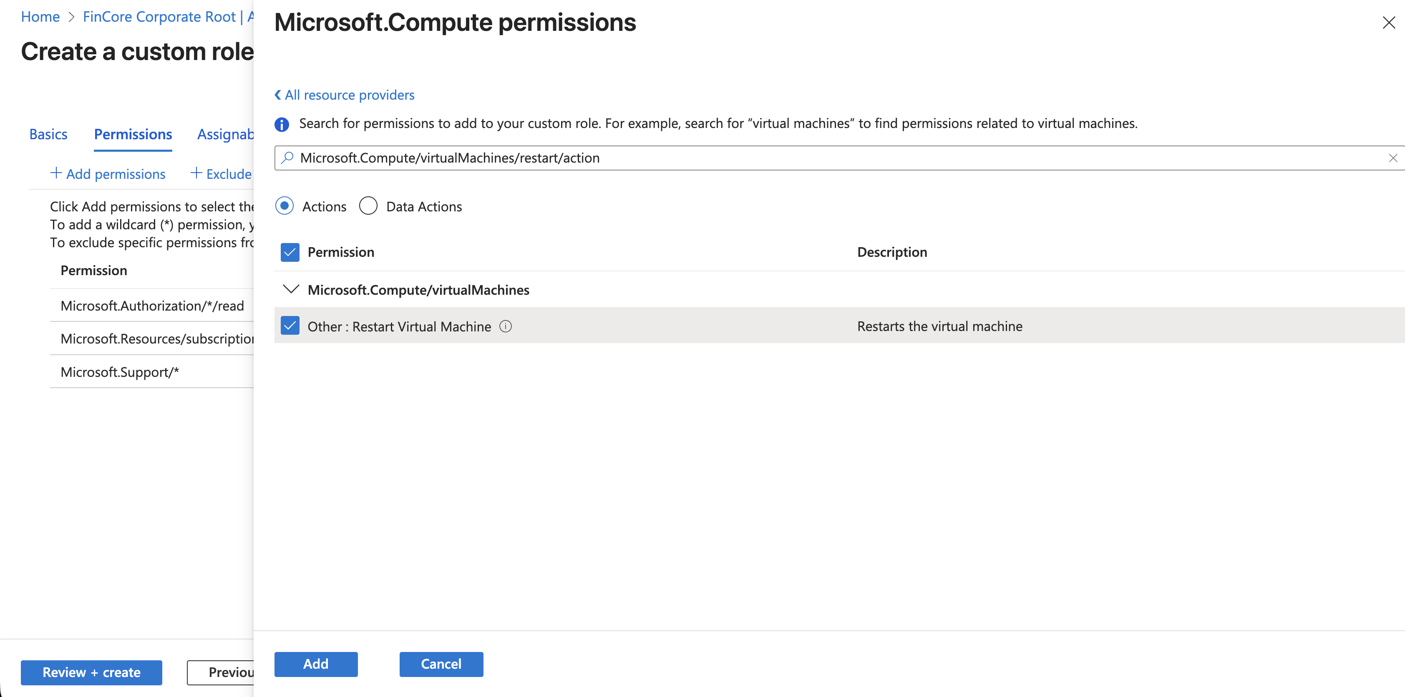Click the Review + create button
Screen dimensions: 1405x697
pyautogui.click(x=91, y=672)
